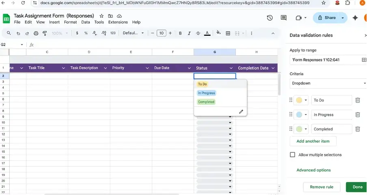Image resolution: width=367 pixels, height=195 pixels.
Task: Toggle Allow multiple selections checkbox
Action: click(292, 155)
